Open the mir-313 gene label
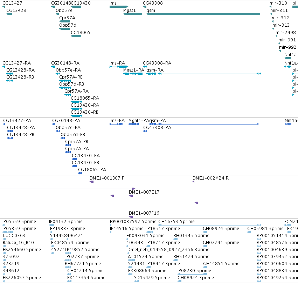The width and height of the screenshot is (298, 283). (281, 25)
